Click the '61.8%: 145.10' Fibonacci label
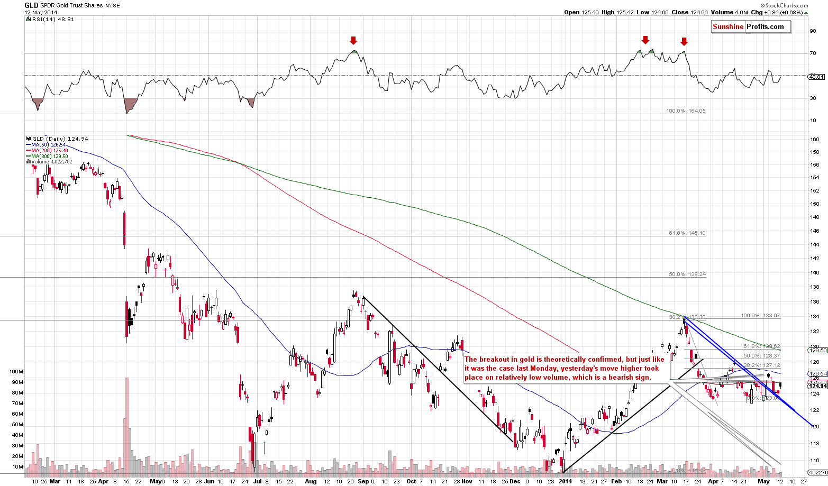The image size is (828, 486). (x=687, y=233)
